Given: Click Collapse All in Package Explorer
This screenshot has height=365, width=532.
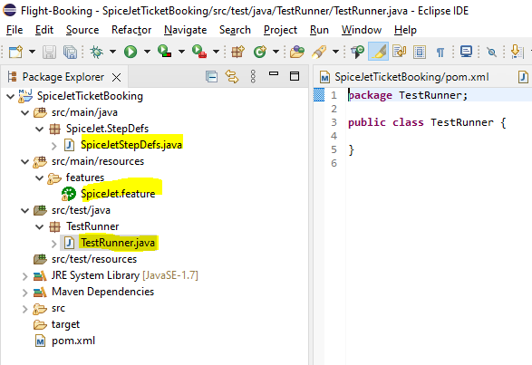Looking at the screenshot, I should tap(211, 77).
